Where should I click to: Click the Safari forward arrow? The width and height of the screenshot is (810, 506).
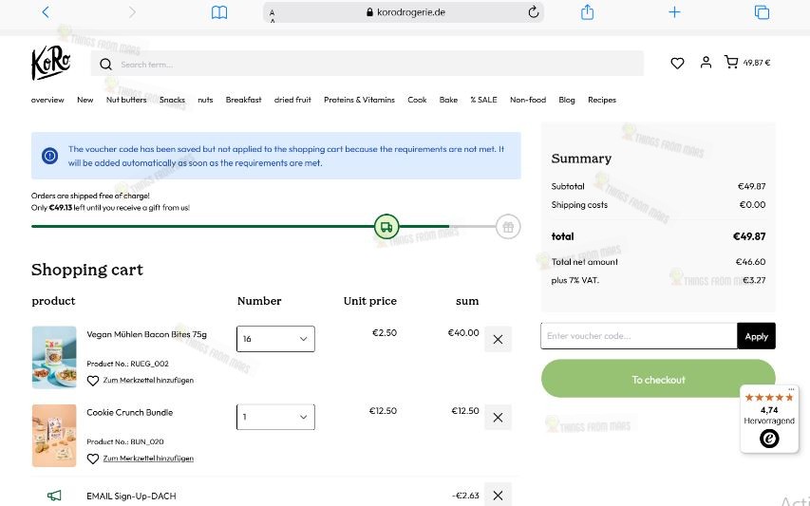click(x=132, y=12)
